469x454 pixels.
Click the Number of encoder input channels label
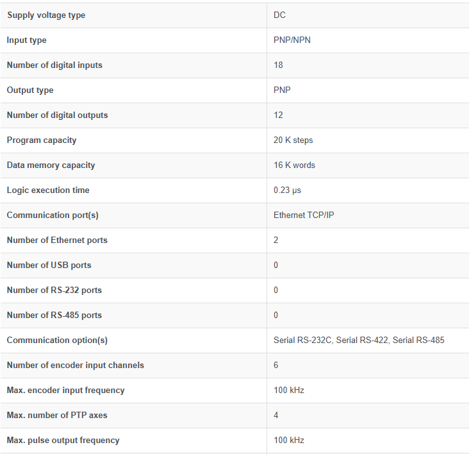tap(76, 366)
